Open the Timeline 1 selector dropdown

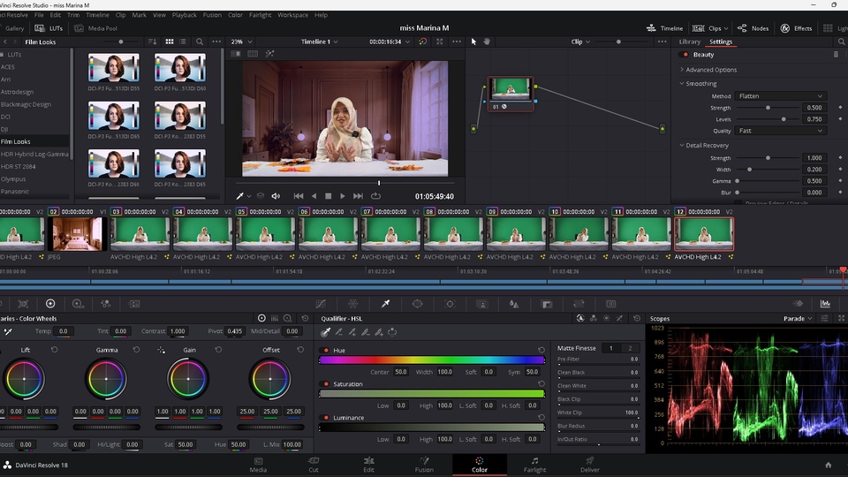[x=320, y=42]
